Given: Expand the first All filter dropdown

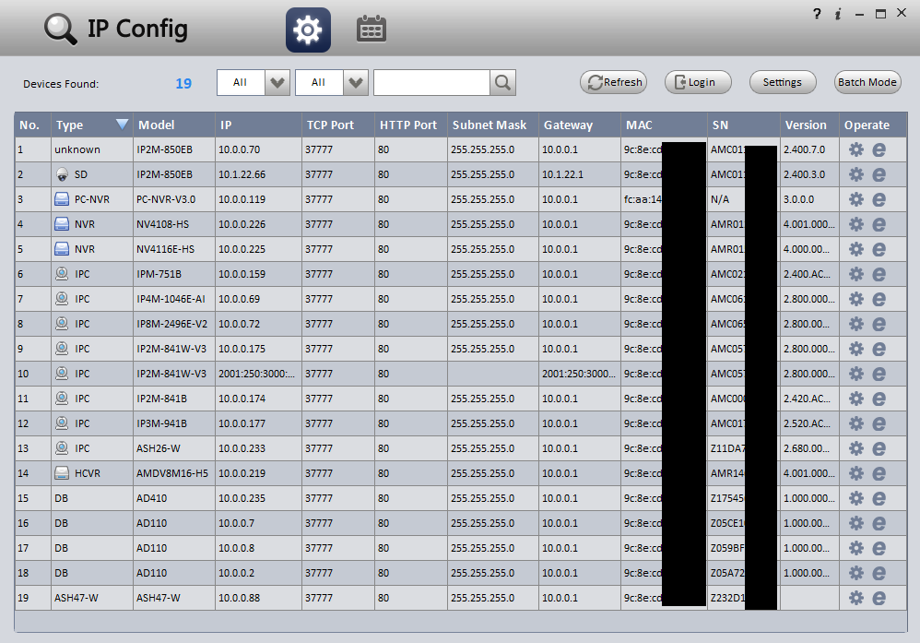Looking at the screenshot, I should (277, 83).
